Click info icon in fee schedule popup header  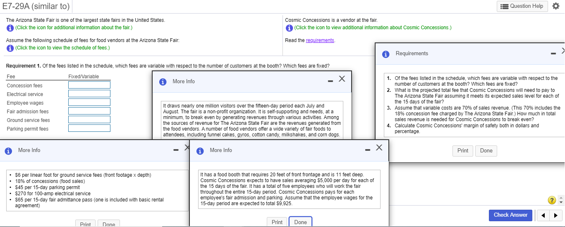click(8, 151)
